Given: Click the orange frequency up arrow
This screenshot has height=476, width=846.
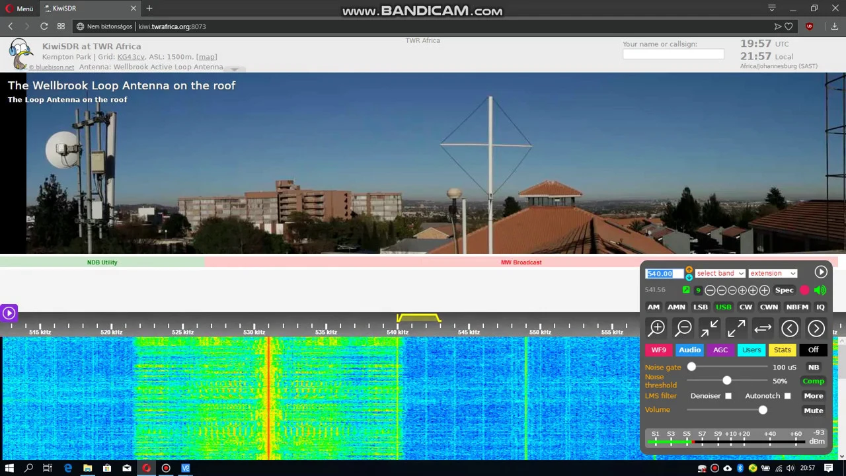Looking at the screenshot, I should (x=689, y=270).
